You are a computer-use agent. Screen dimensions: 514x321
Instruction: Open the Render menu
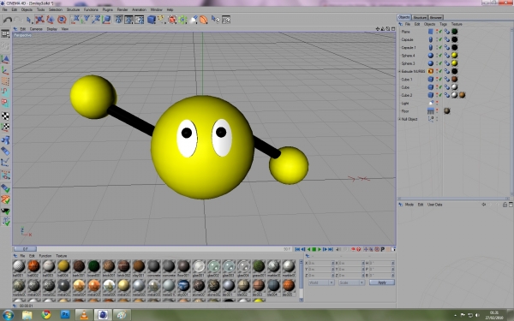123,9
